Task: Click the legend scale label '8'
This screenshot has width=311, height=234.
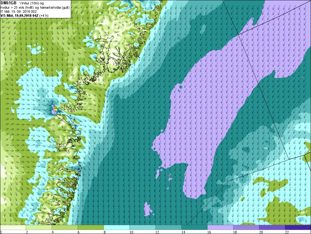Action: click(104, 232)
